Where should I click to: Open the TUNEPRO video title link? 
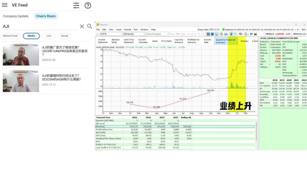tap(65, 51)
